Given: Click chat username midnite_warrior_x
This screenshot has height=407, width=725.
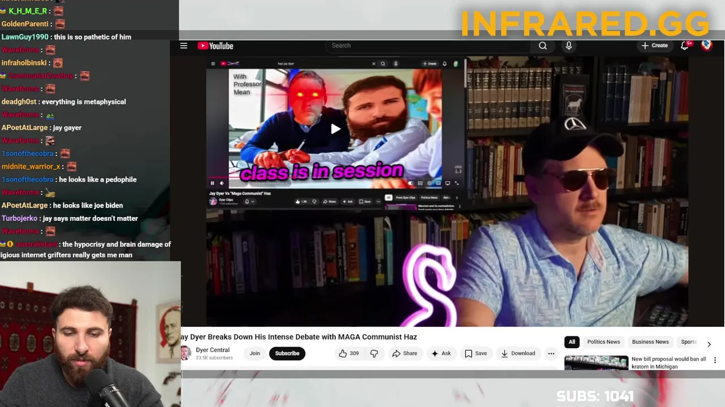Looking at the screenshot, I should click(31, 166).
